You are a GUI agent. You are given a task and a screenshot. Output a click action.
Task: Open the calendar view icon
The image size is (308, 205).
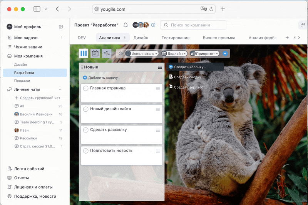(95, 53)
